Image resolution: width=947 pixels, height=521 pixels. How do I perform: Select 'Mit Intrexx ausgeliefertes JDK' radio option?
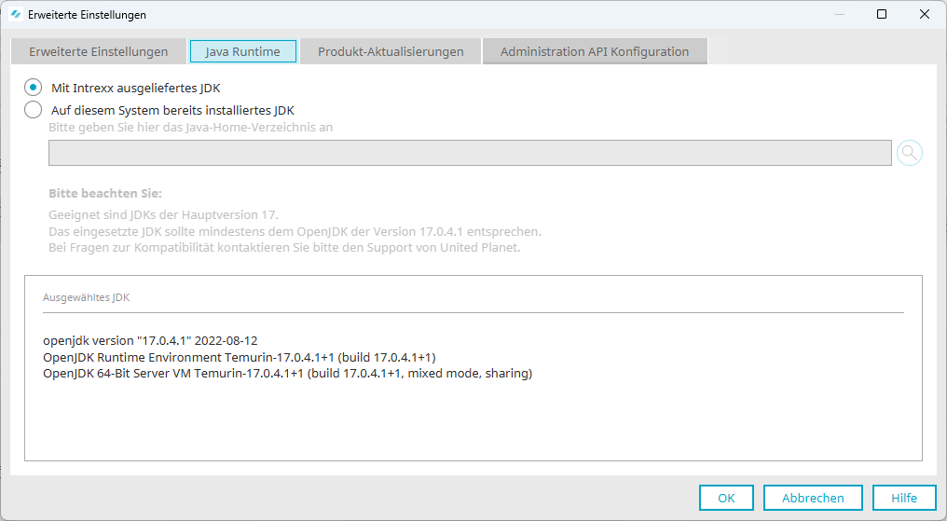tap(34, 88)
